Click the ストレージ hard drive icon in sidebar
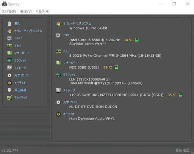Image resolution: width=194 pixels, height=154 pixels. click(x=9, y=68)
